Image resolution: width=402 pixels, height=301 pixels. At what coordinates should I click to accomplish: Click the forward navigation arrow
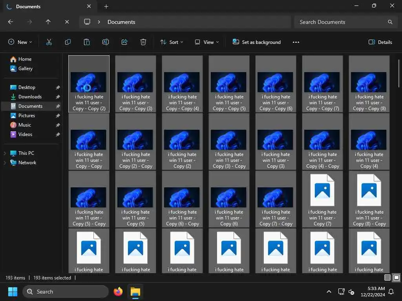tap(29, 22)
